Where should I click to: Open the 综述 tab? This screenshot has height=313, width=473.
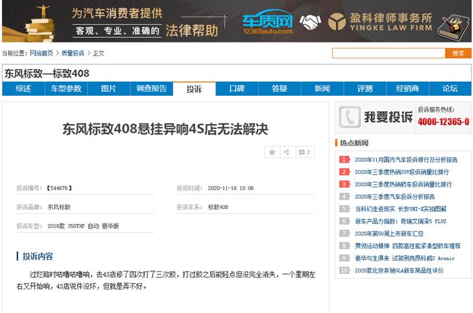coord(24,88)
